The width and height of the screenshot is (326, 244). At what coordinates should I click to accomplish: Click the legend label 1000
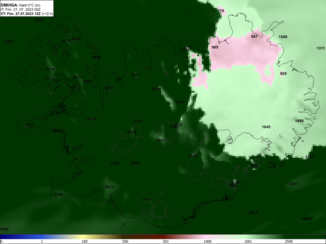[207, 241]
